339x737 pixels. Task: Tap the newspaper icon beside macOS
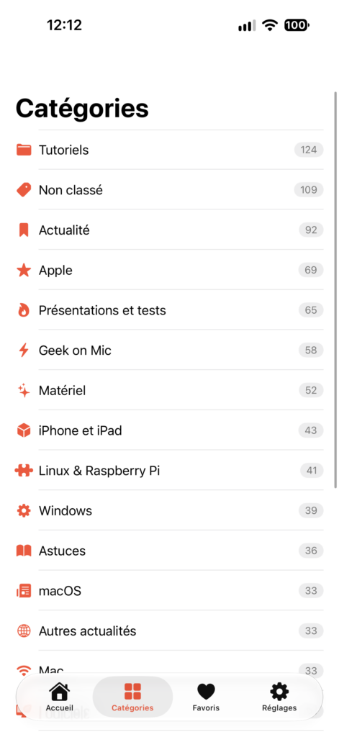pos(24,591)
